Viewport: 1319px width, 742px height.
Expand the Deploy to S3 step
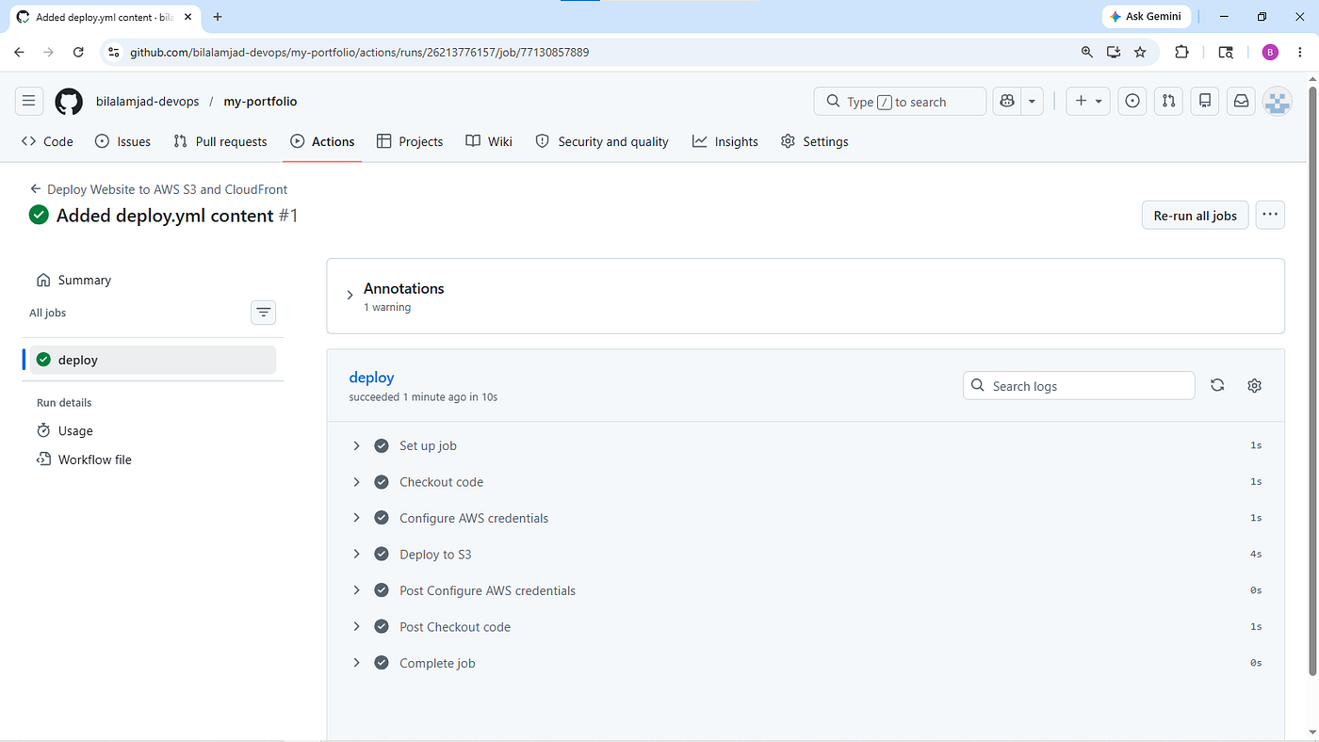pos(806,555)
